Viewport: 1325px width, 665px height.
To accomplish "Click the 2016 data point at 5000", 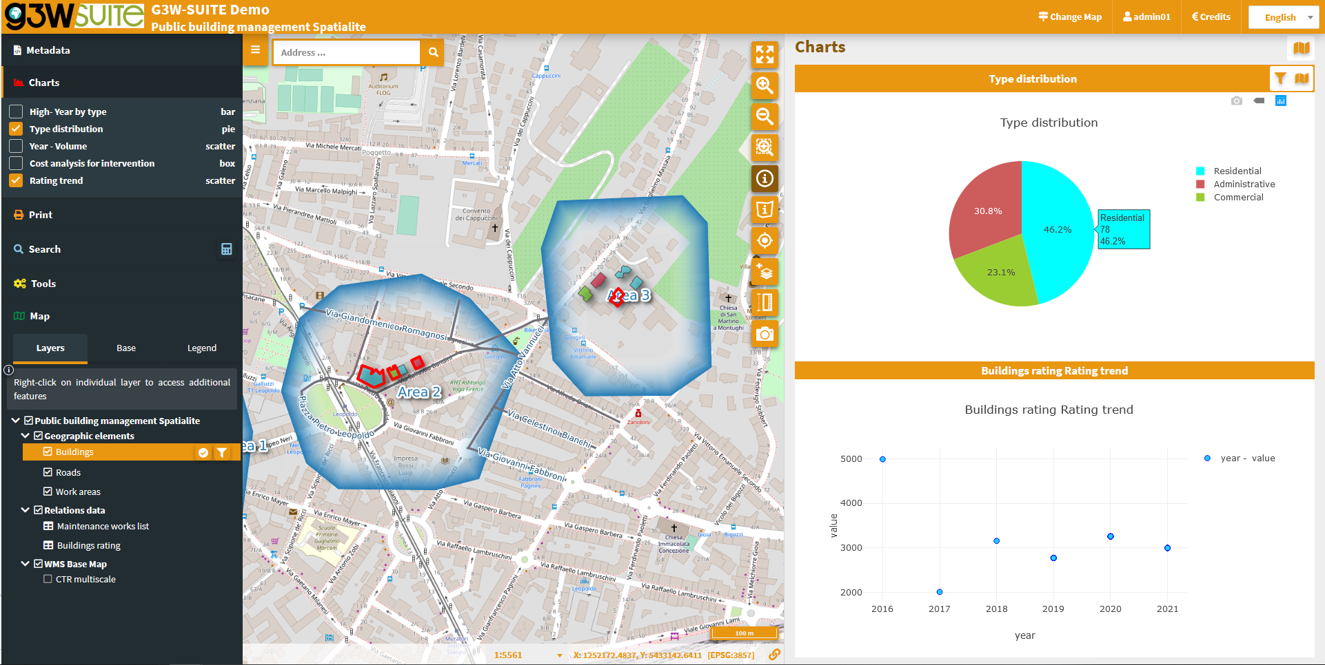I will pos(882,459).
